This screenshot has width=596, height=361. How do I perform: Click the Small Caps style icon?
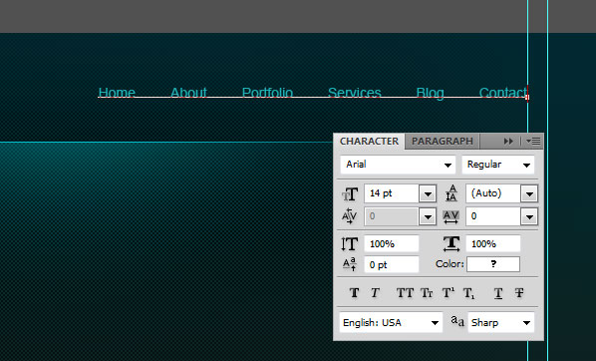427,293
